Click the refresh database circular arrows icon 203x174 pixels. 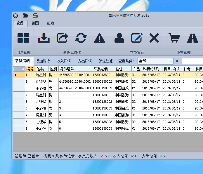click(81, 38)
